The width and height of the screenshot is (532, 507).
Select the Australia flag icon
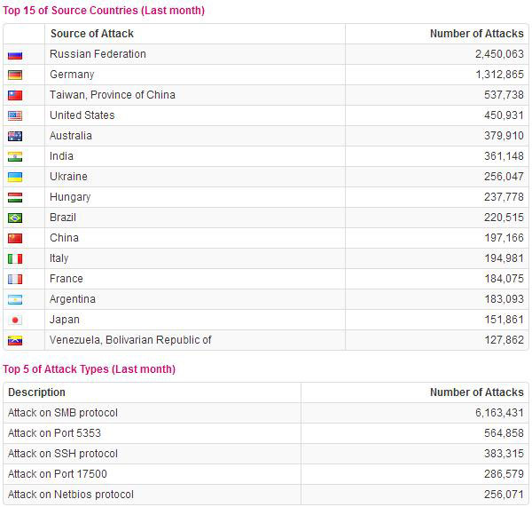[15, 136]
